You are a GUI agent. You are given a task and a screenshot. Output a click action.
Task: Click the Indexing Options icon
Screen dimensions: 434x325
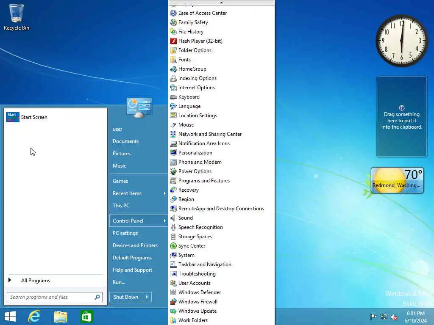click(x=173, y=78)
